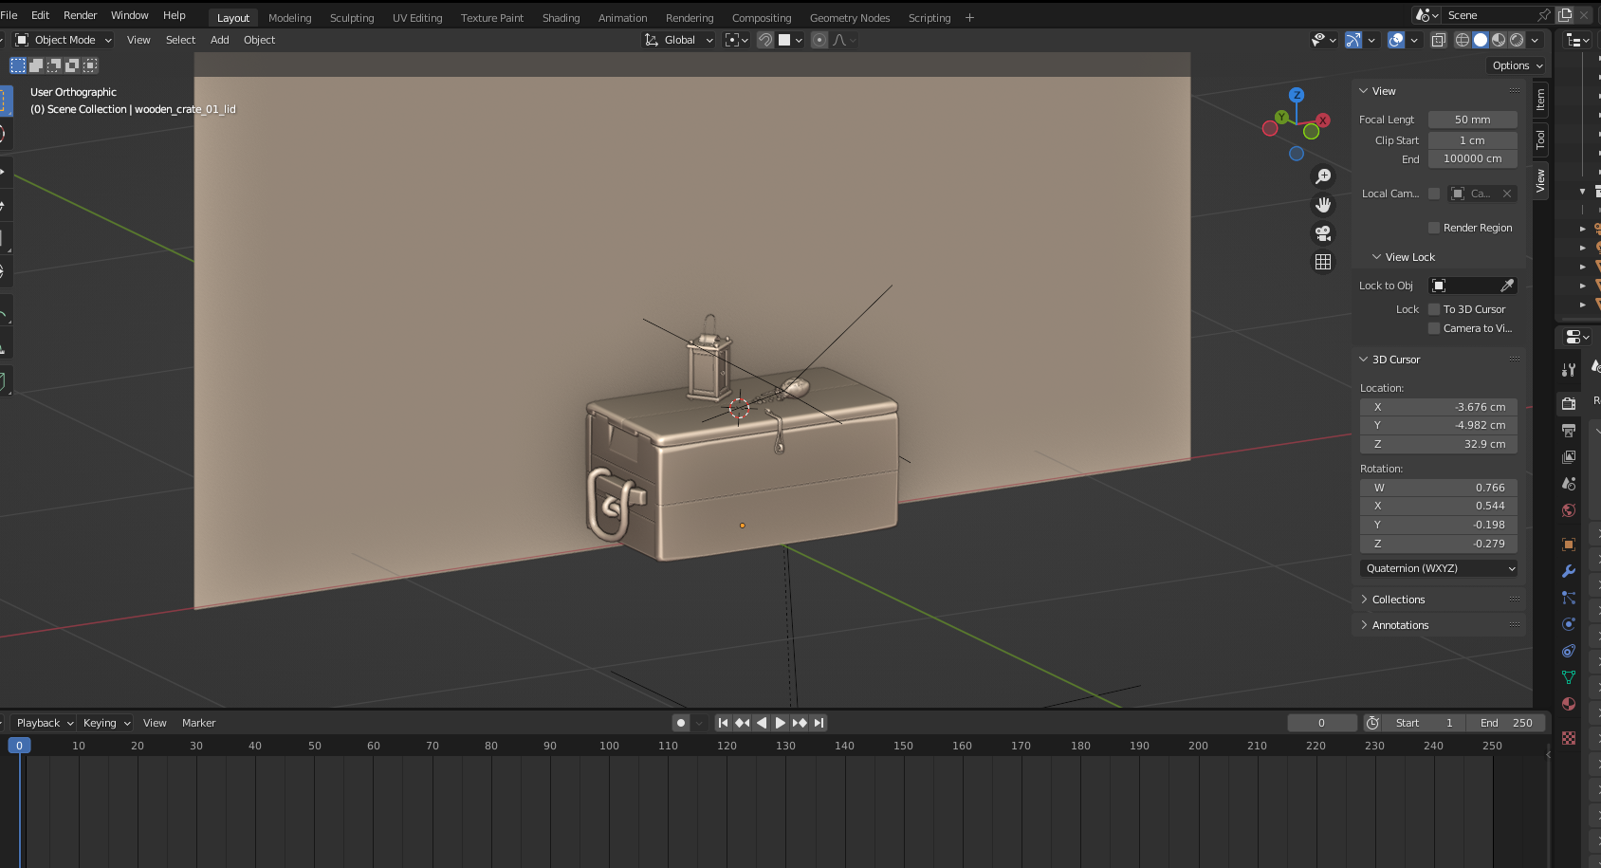This screenshot has width=1601, height=868.
Task: Open the Quaternion (WXYZ) rotation dropdown
Action: pos(1440,568)
